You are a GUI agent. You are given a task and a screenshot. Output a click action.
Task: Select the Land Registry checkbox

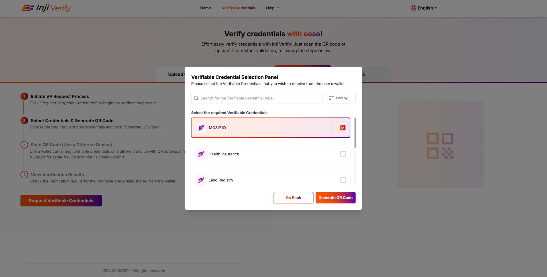[343, 180]
